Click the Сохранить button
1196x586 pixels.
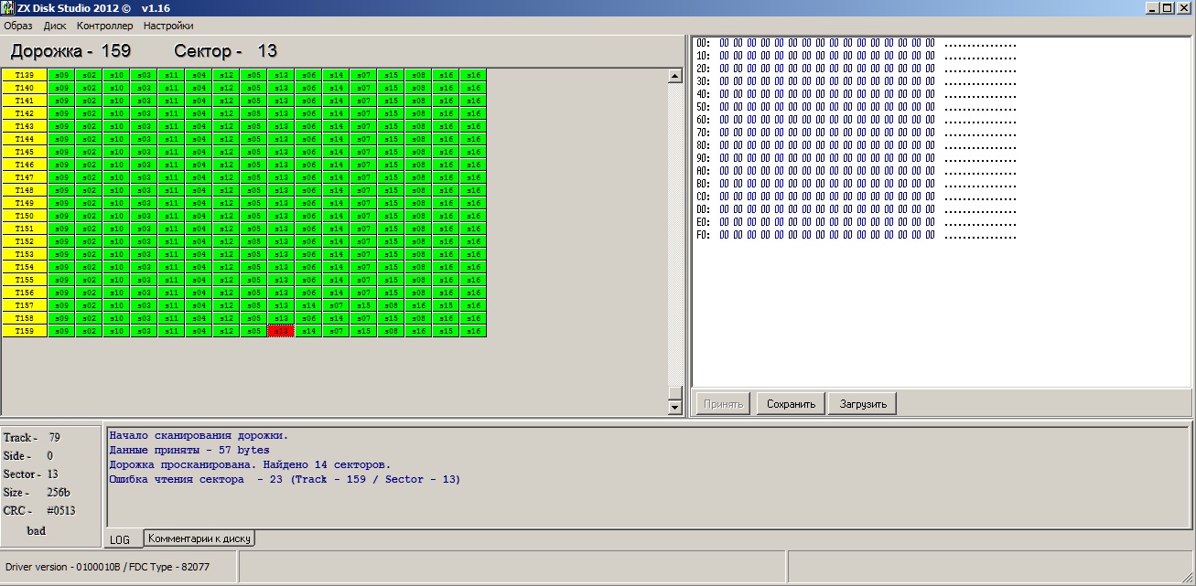click(791, 403)
